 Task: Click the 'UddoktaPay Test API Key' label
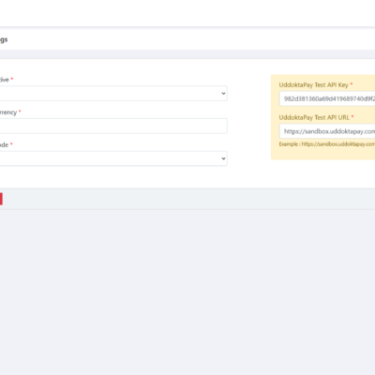pos(313,85)
